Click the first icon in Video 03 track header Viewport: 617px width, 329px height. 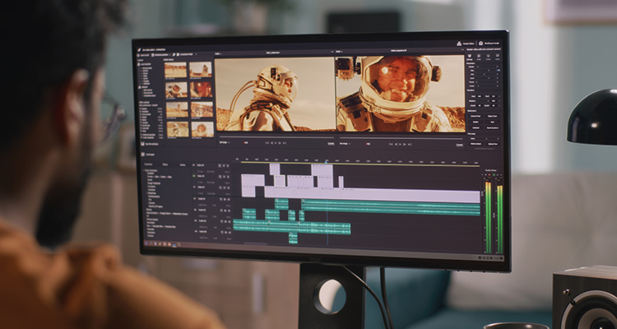click(x=218, y=165)
